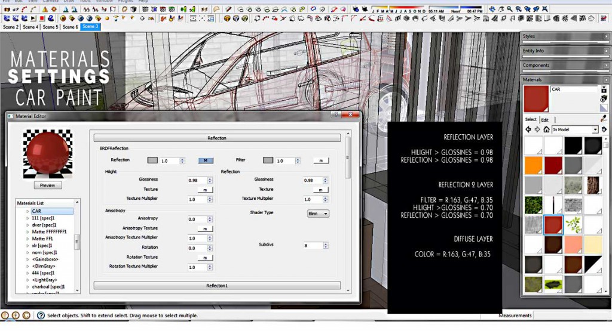Switch to Scene 5 tab
Image resolution: width=612 pixels, height=331 pixels.
[50, 27]
